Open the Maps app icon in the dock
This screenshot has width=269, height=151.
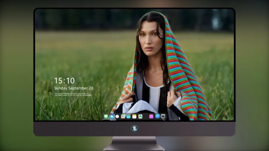coord(123,116)
